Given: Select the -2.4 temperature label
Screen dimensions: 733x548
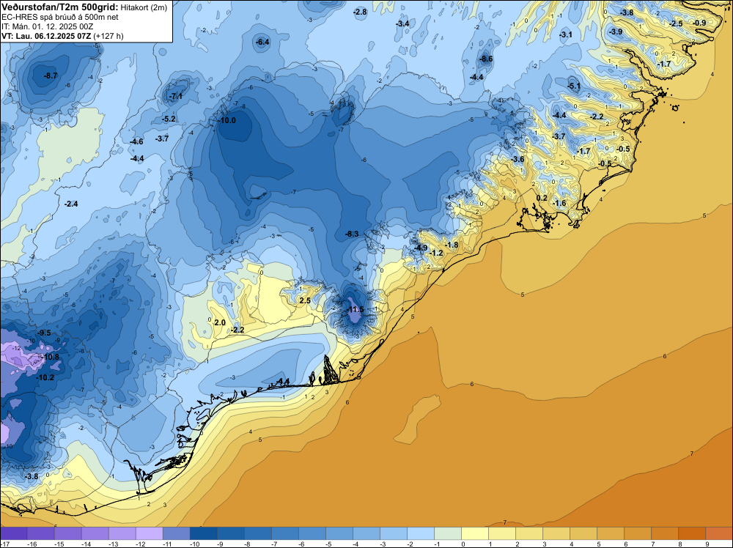Looking at the screenshot, I should click(71, 204).
